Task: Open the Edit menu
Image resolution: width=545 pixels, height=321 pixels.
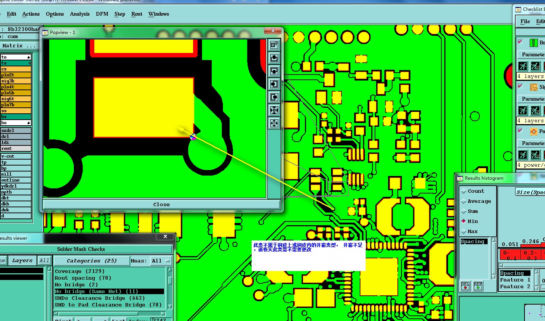Action: (x=12, y=14)
